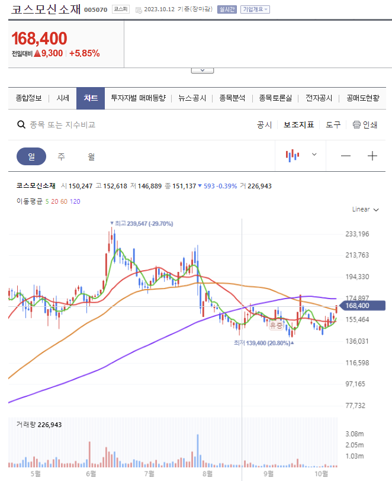392x481 pixels.
Task: Expand the price summary panel chevron
Action: click(203, 70)
